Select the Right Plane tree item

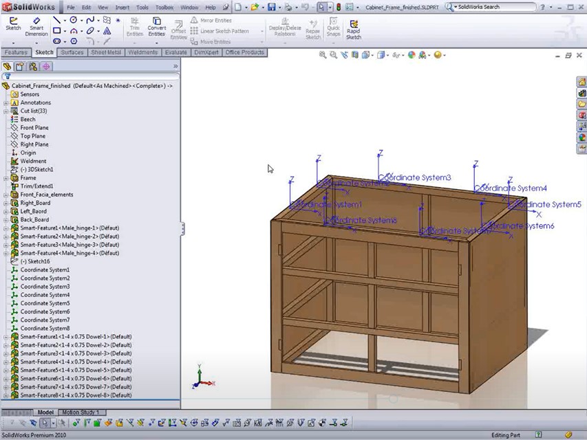34,144
